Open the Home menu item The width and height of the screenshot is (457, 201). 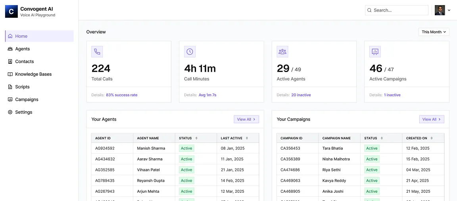coord(39,36)
